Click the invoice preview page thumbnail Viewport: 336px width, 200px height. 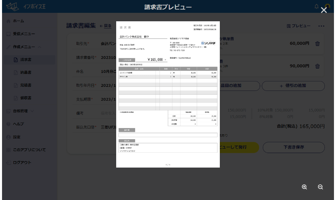click(x=168, y=94)
